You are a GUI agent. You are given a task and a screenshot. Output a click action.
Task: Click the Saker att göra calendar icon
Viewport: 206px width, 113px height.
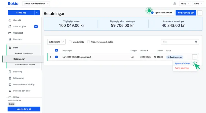(10, 27)
